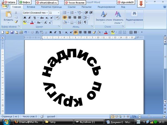Click the Изменить стили icon
167x125 pixels.
118,15
